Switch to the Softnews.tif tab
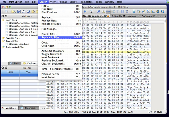169x117 pixels. [148, 16]
